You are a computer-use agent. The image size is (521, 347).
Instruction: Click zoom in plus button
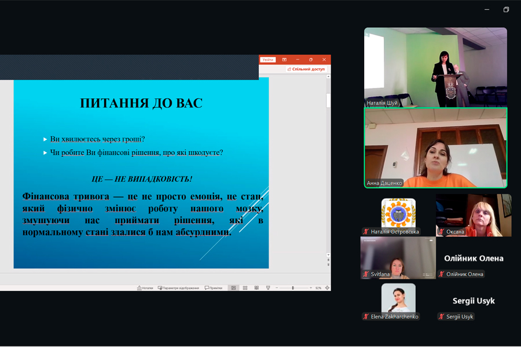311,288
